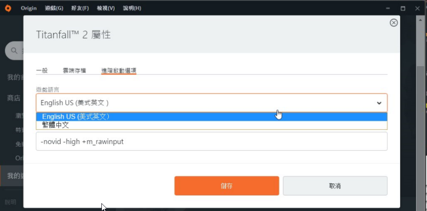The height and width of the screenshot is (211, 427).
Task: Open the Origin menu
Action: coord(29,8)
